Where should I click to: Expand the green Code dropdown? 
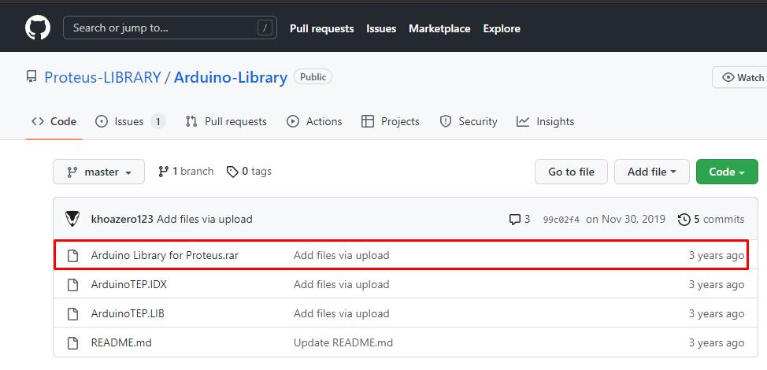[x=727, y=172]
